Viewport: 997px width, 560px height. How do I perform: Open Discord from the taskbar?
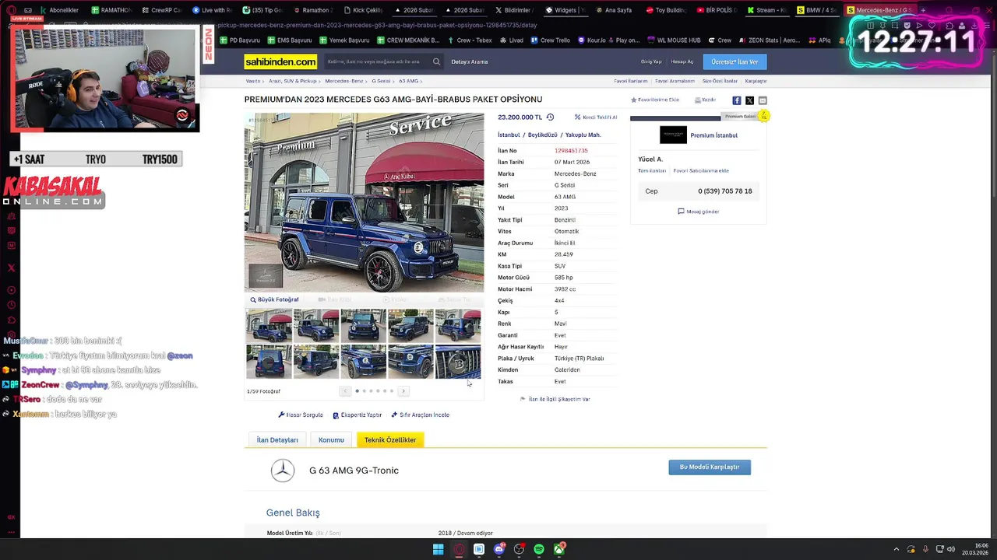pyautogui.click(x=498, y=550)
